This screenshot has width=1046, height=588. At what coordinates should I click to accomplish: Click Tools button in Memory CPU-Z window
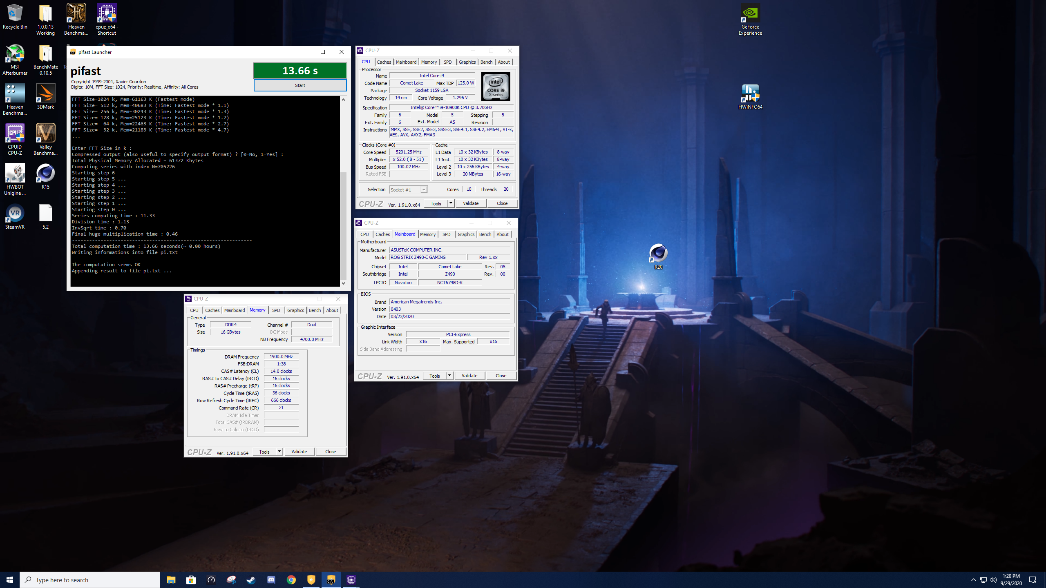tap(264, 452)
